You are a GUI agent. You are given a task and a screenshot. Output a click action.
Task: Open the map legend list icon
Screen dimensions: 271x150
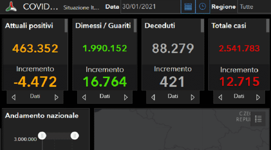pos(258,119)
